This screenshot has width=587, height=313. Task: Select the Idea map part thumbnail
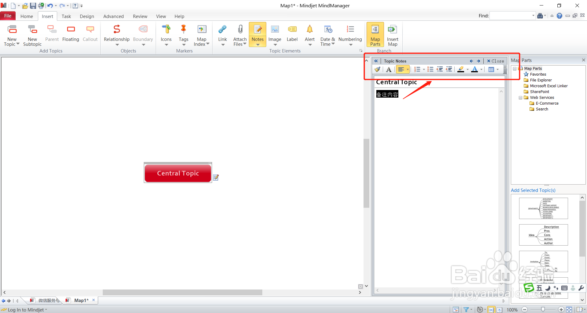[543, 235]
